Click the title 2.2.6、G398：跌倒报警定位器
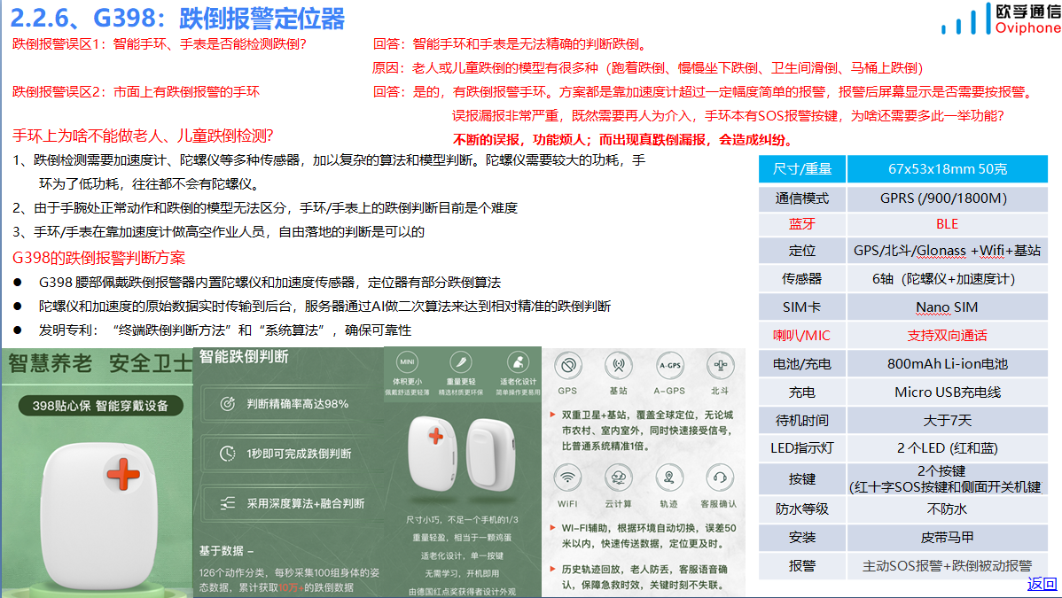Image resolution: width=1062 pixels, height=598 pixels. pos(177,19)
